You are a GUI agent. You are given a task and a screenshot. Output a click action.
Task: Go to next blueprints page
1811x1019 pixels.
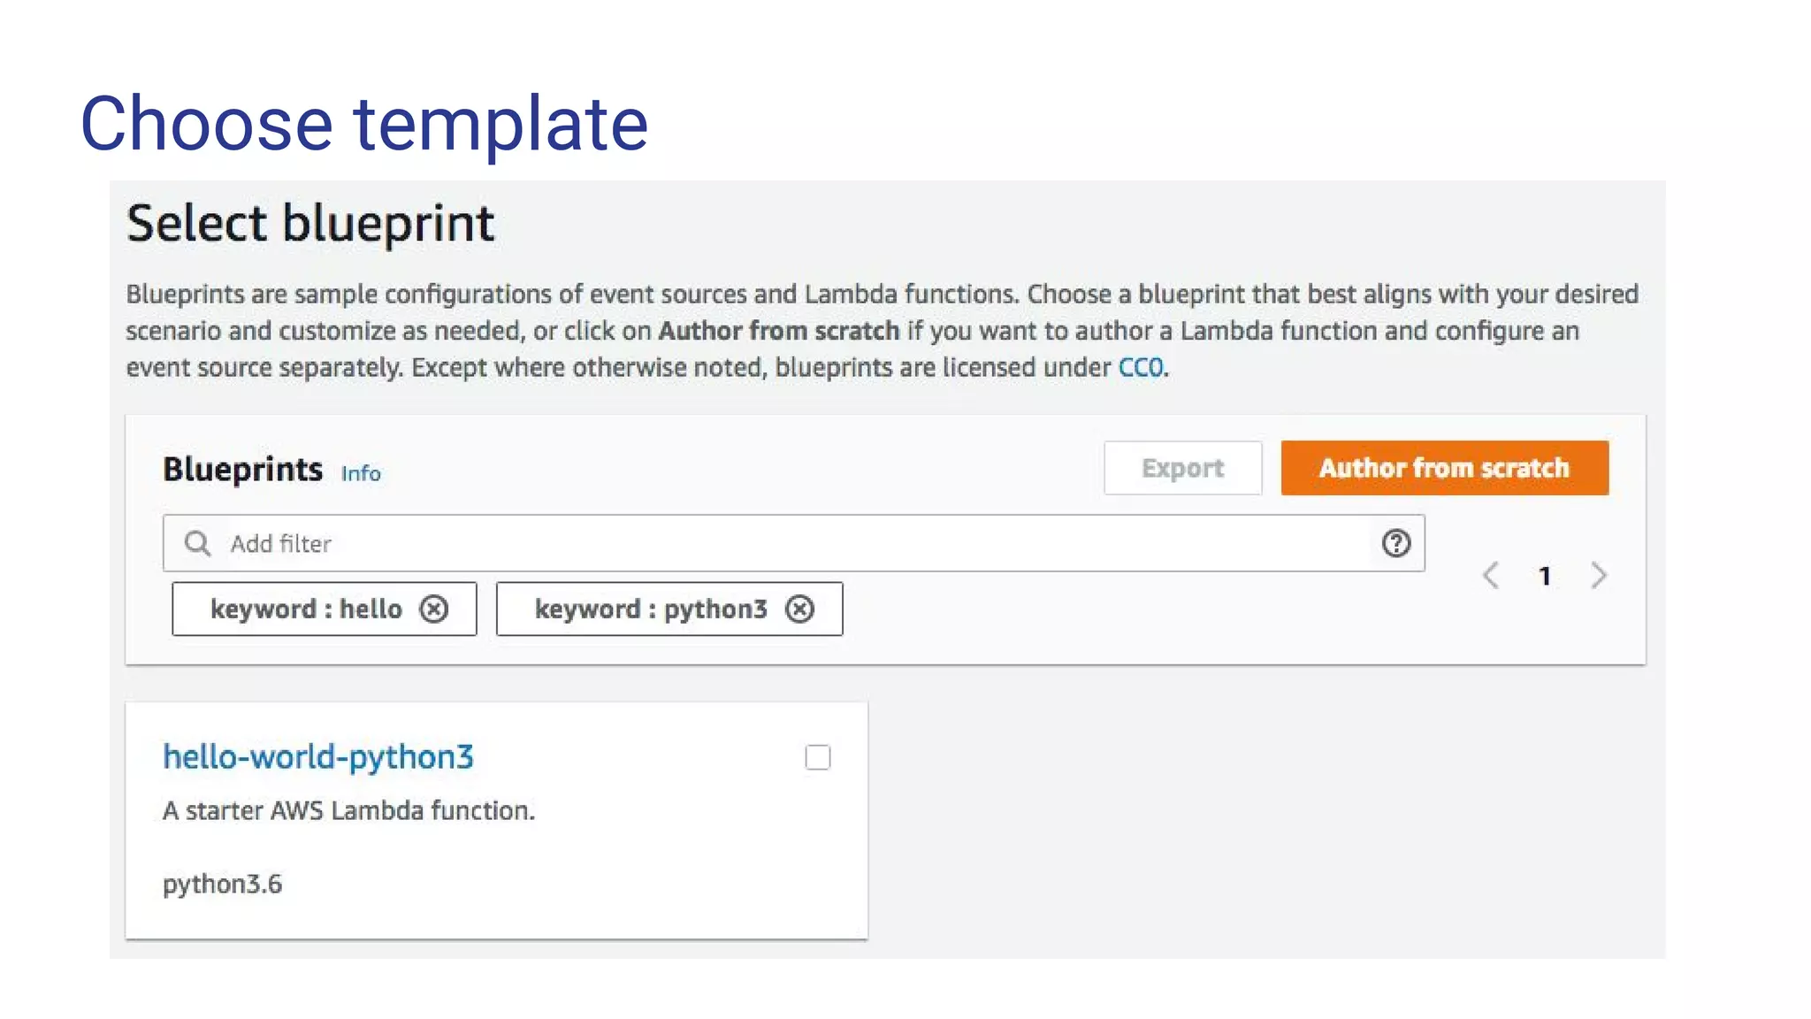pos(1599,576)
